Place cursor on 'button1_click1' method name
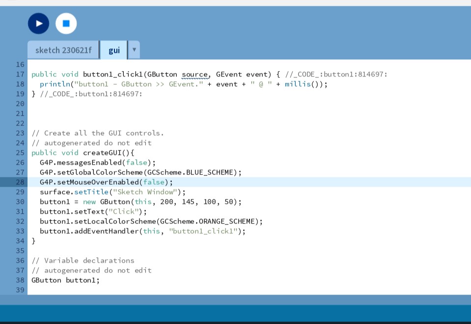The image size is (471, 324). pos(113,75)
